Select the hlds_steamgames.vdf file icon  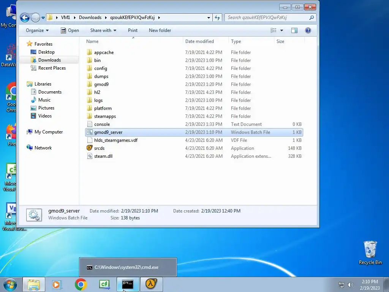[x=90, y=140]
